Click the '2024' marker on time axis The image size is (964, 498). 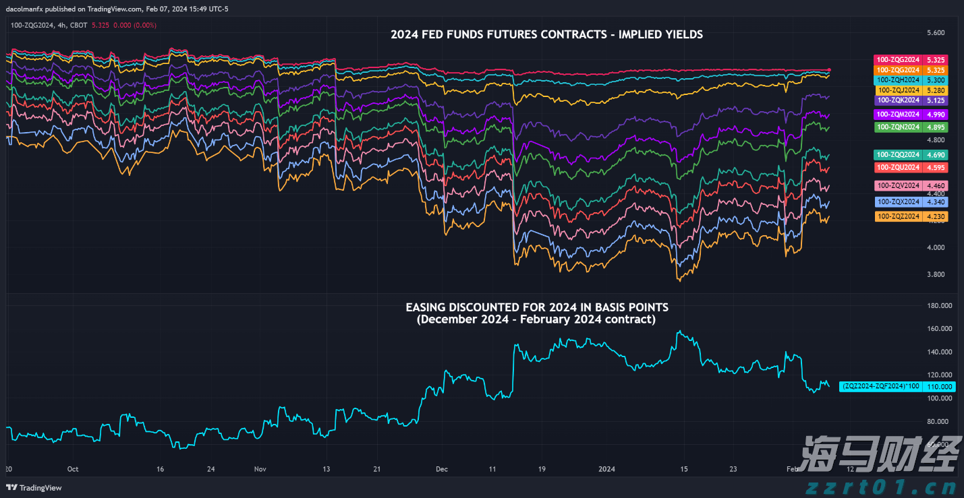click(x=608, y=469)
